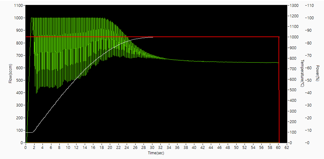The width and height of the screenshot is (324, 159).
Task: Click the Time(sec) x-axis label
Action: click(156, 153)
